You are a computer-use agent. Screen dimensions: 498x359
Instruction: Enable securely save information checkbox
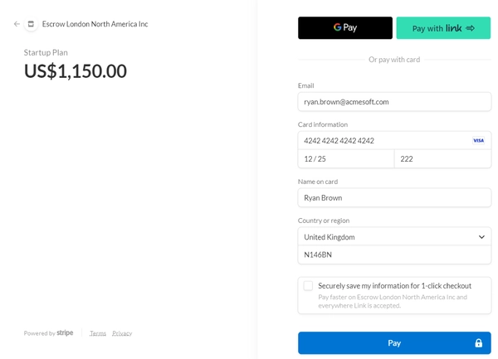coord(308,286)
